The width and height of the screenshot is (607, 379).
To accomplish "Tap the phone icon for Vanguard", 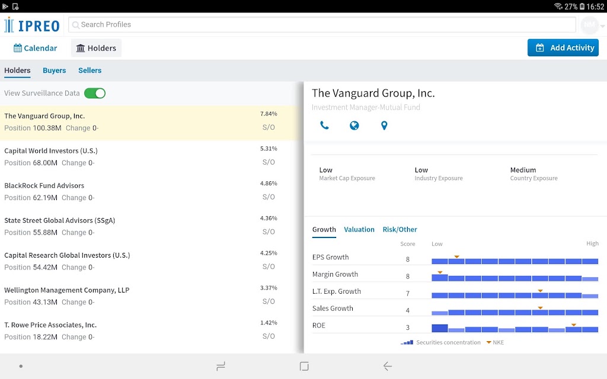I will (x=324, y=126).
